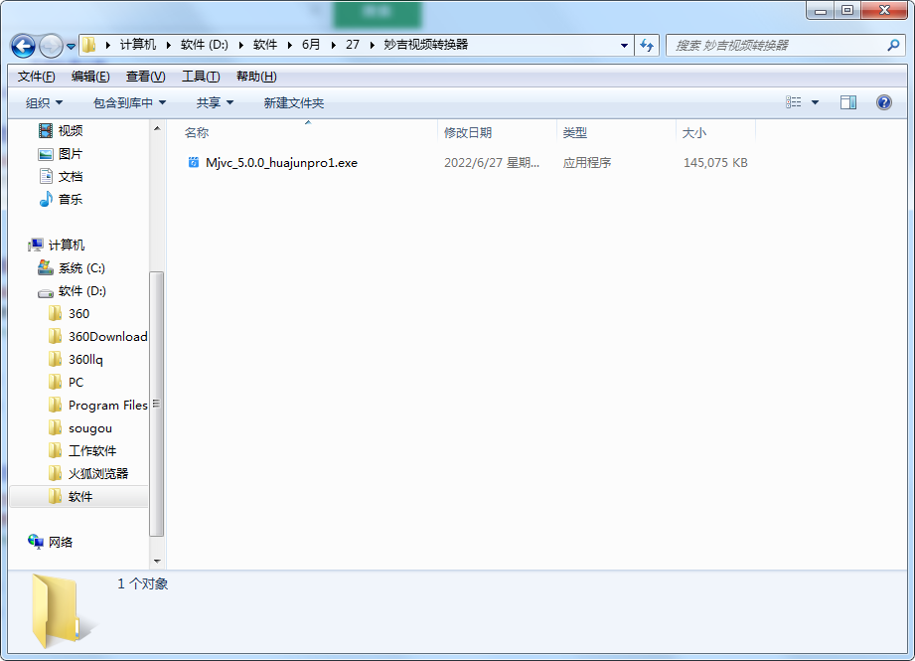
Task: Click the Forward navigation arrow
Action: [x=51, y=46]
